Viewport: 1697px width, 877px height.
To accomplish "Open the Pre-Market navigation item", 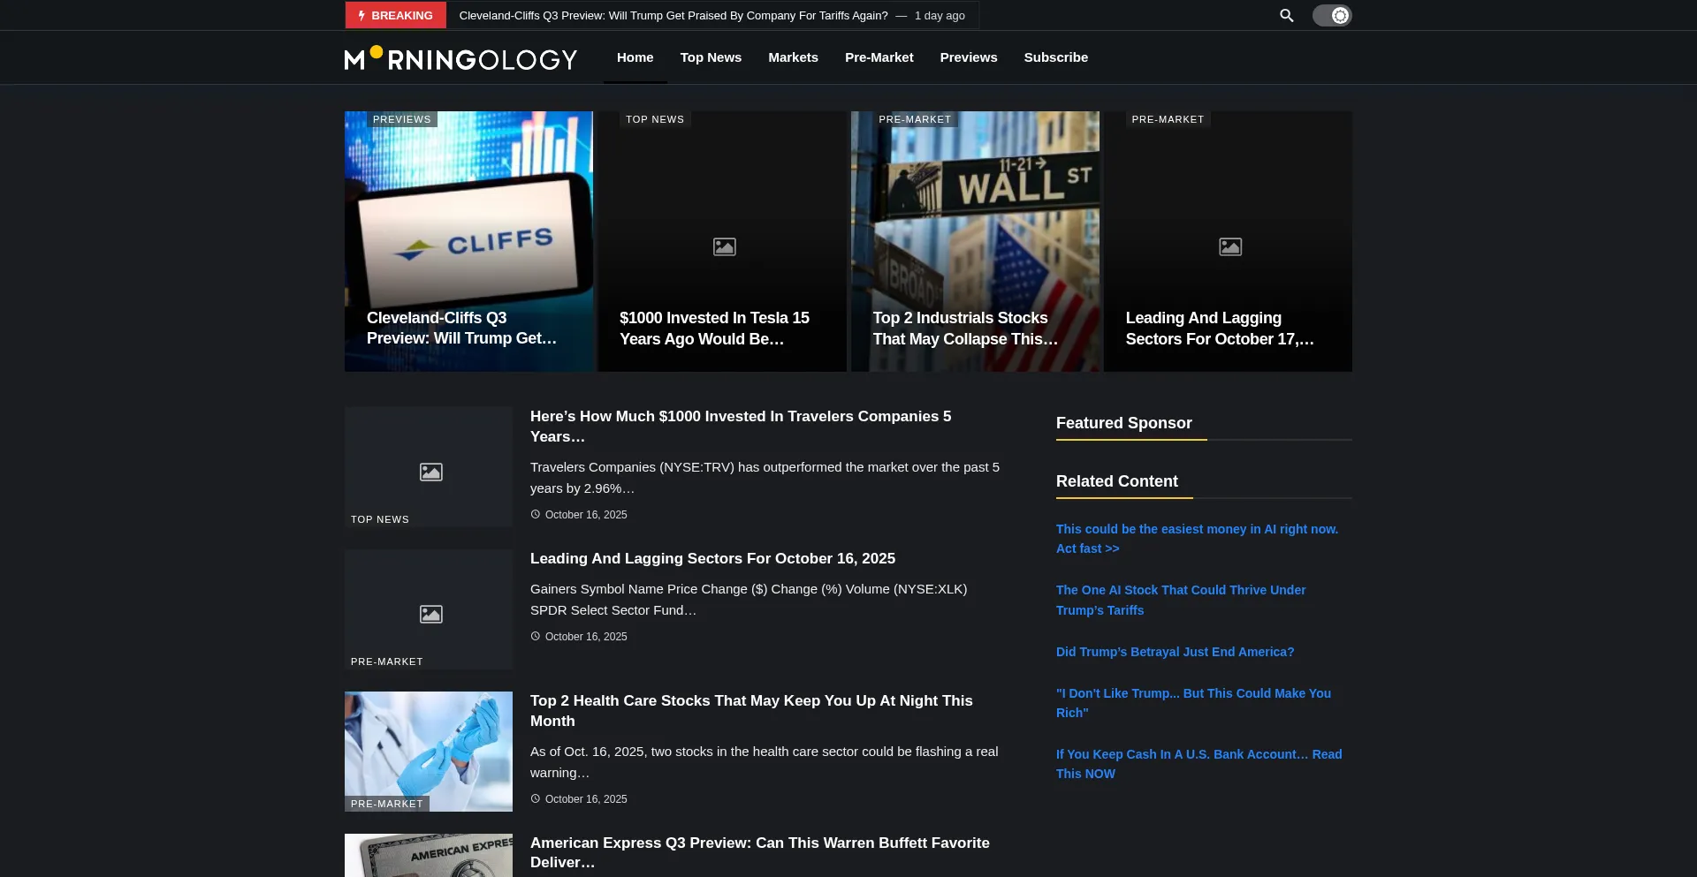I will (x=879, y=57).
